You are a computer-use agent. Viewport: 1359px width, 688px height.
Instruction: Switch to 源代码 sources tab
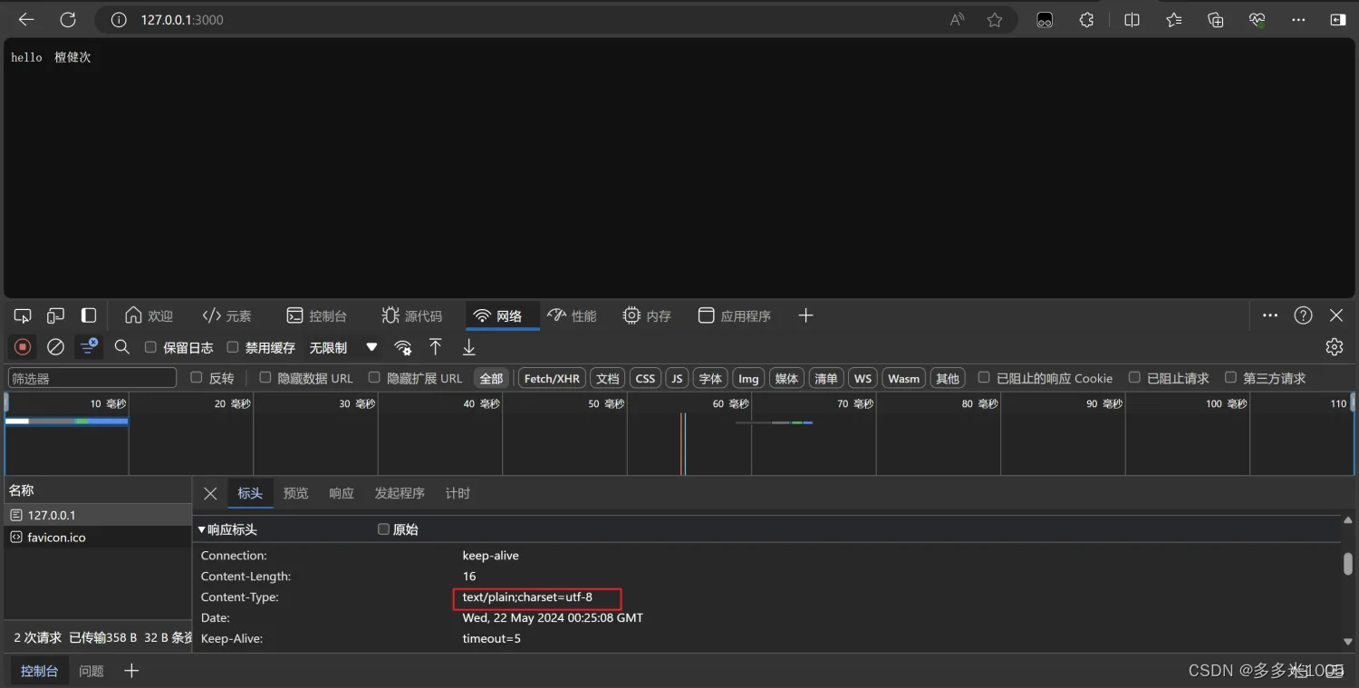click(412, 315)
